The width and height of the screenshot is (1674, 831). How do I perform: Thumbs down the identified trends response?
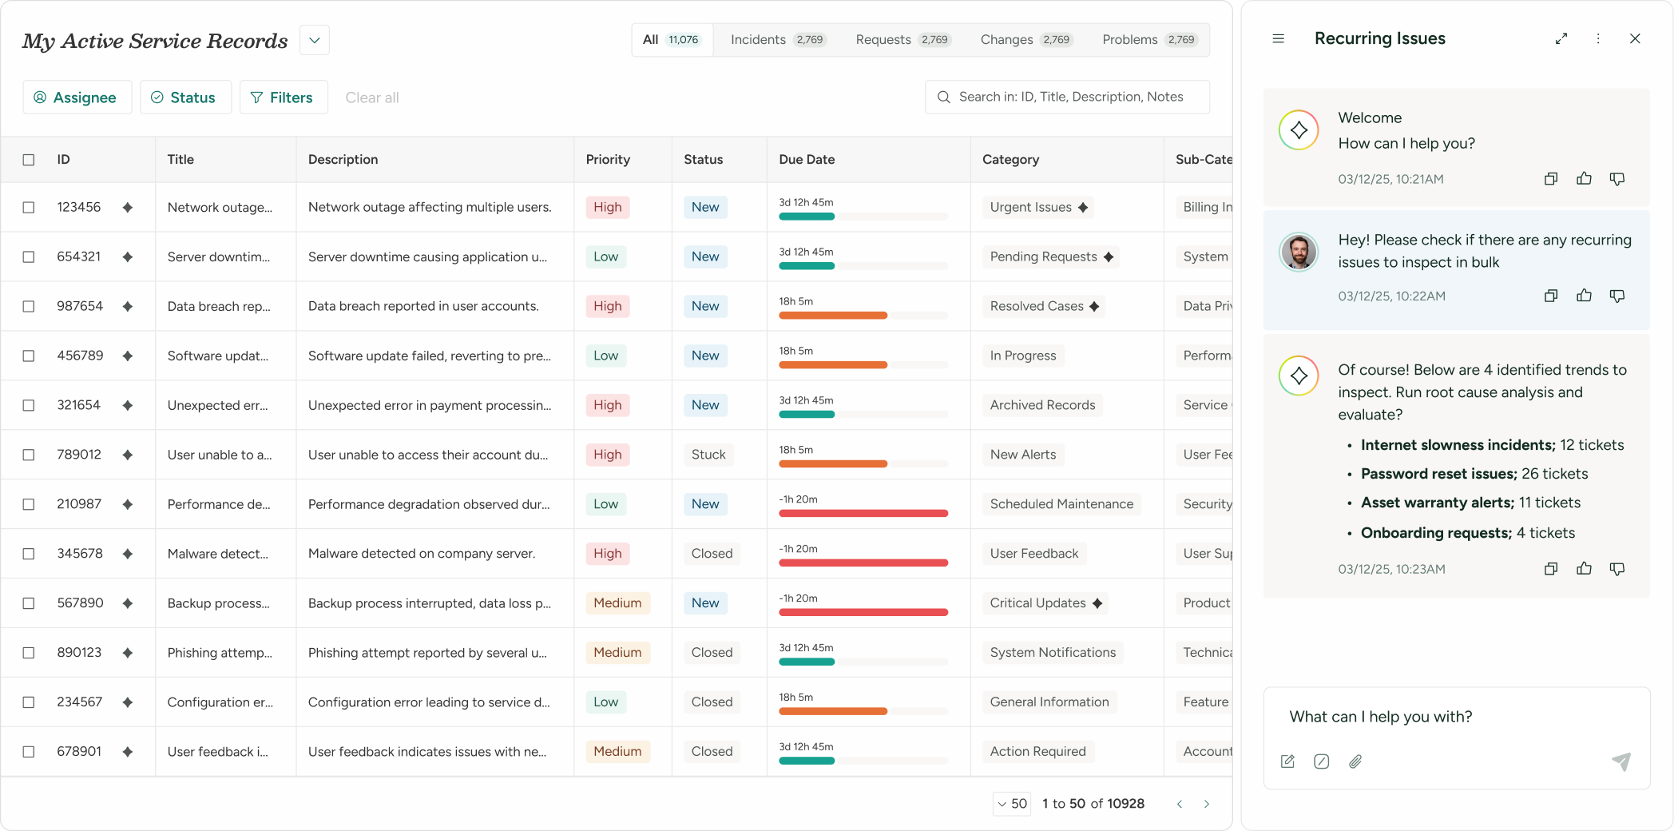coord(1616,569)
